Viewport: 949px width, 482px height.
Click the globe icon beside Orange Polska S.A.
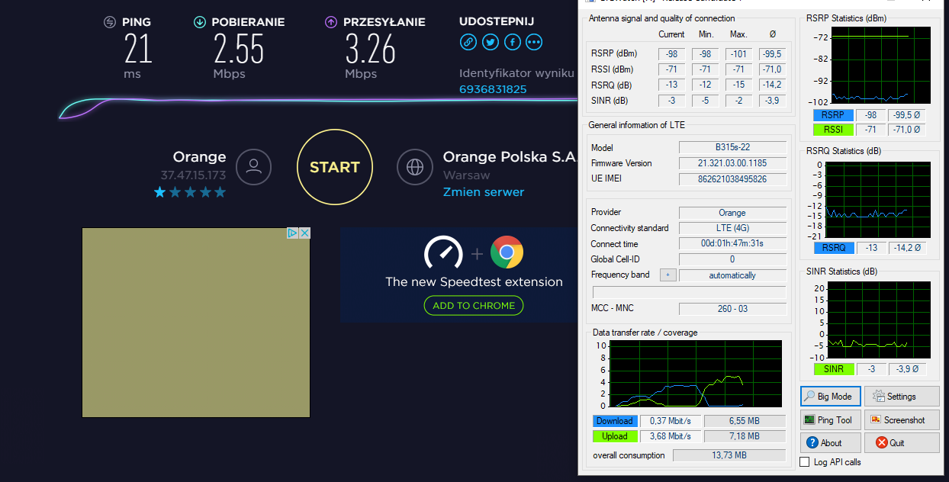pyautogui.click(x=415, y=167)
